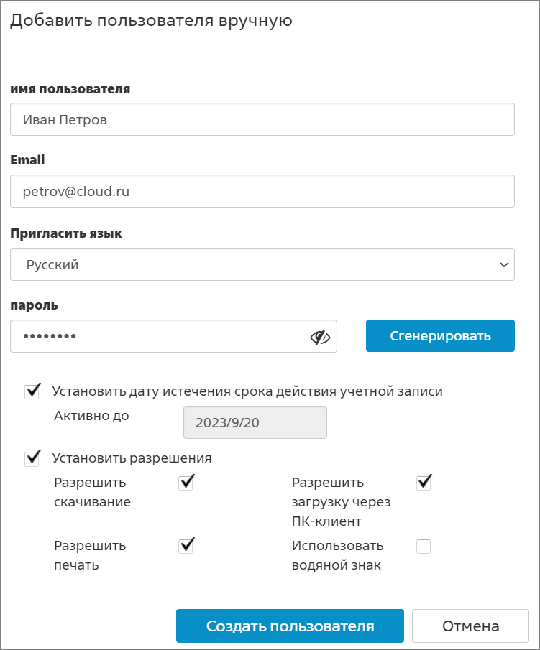
Task: Click the Создать пользователя button
Action: coord(290,626)
